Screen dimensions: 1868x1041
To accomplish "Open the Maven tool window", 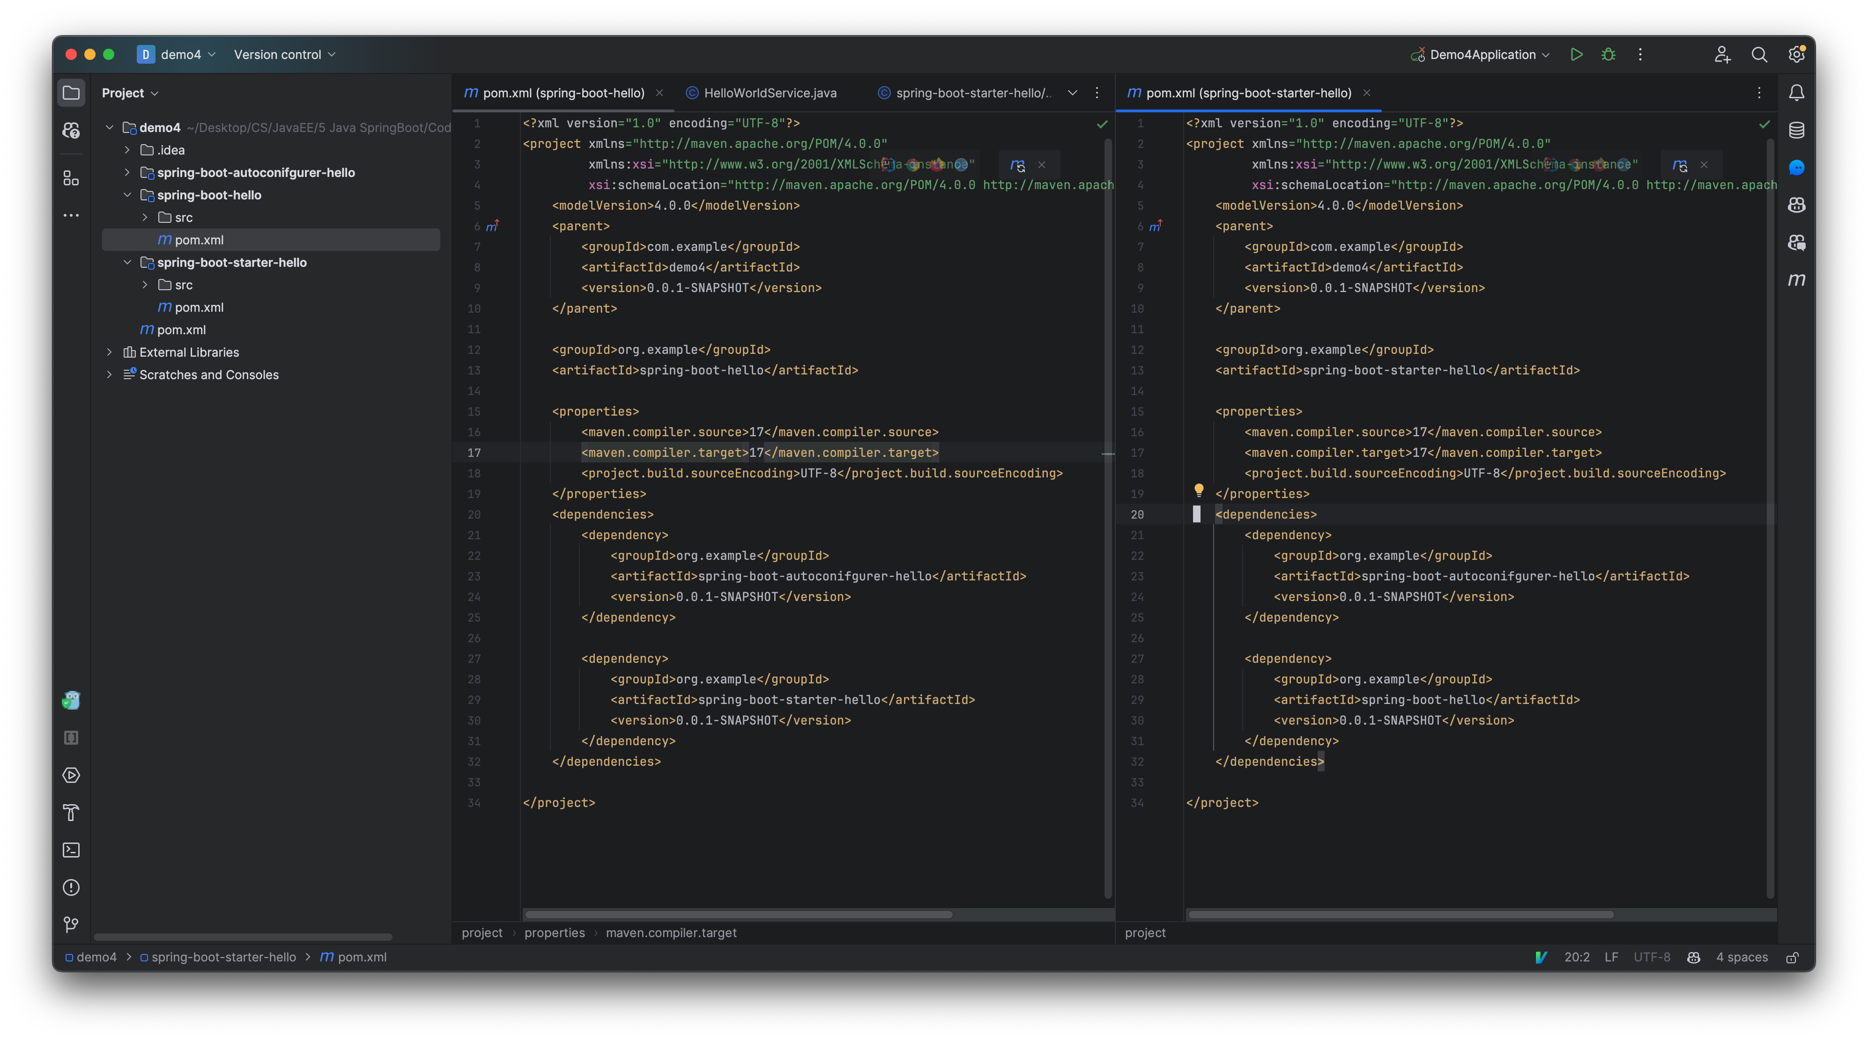I will 1796,279.
